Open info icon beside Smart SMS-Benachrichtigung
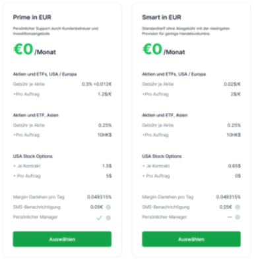This screenshot has height=262, width=256. (x=238, y=207)
